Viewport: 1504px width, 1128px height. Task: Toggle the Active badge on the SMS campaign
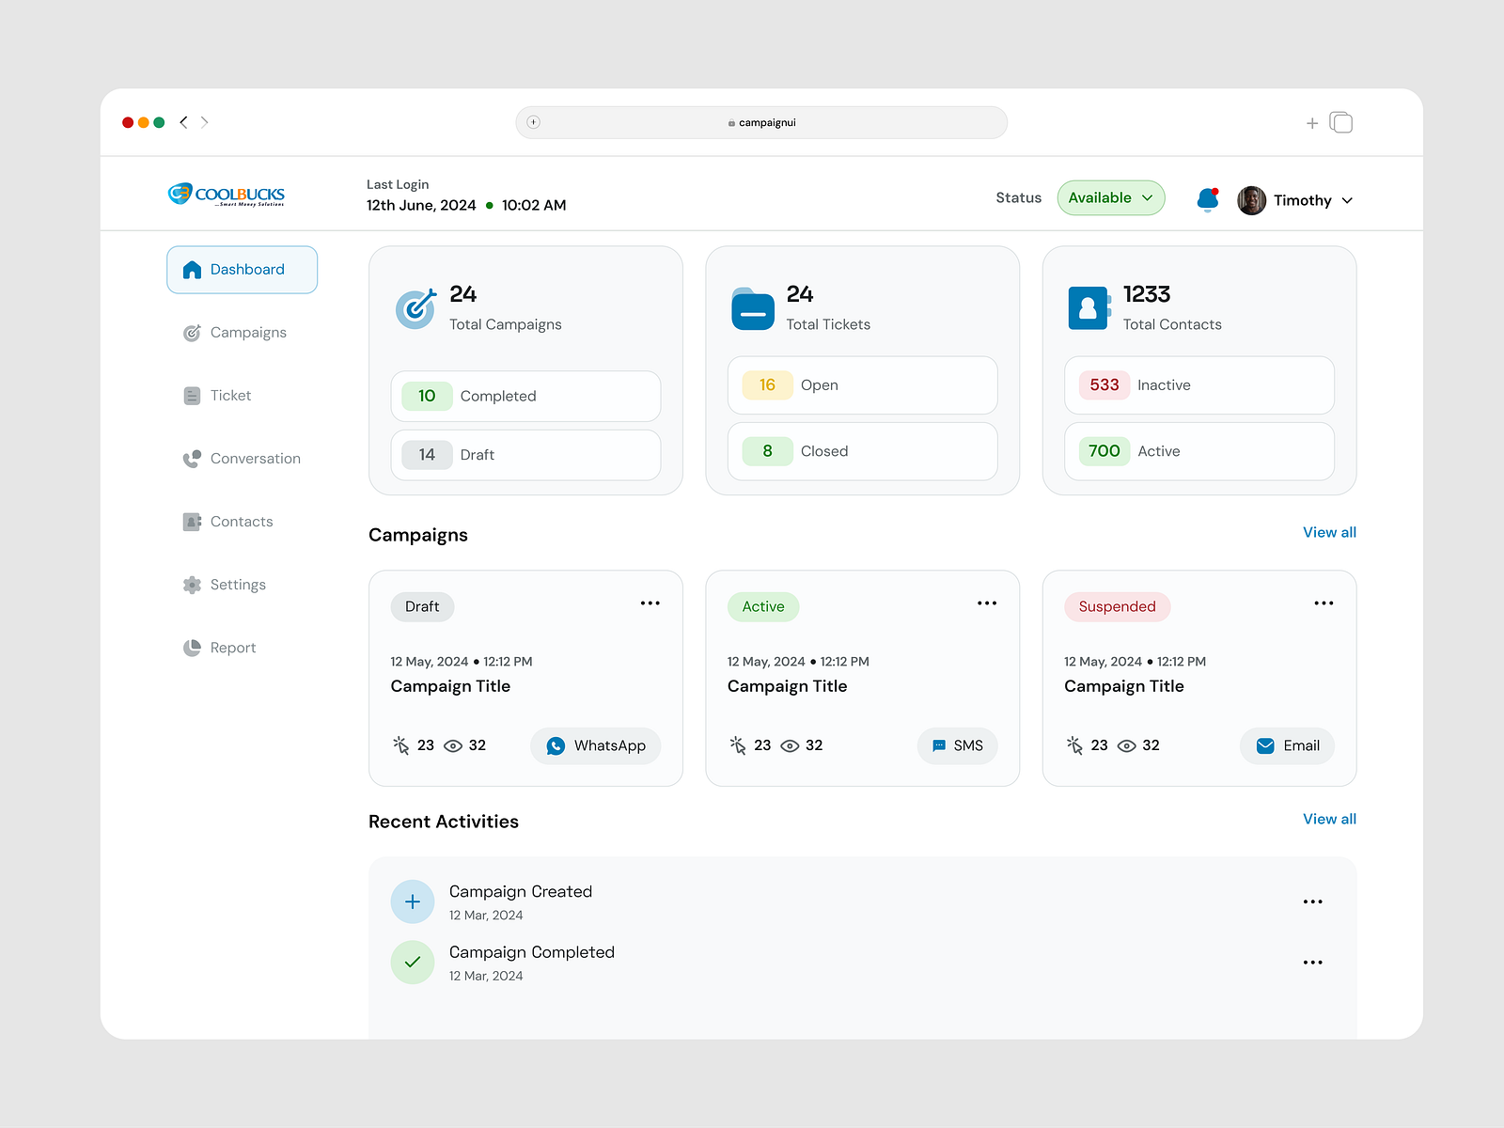(762, 606)
